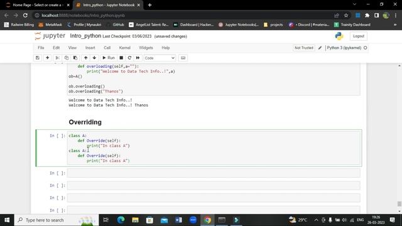Open File Explorer from taskbar
Image resolution: width=402 pixels, height=226 pixels.
(136, 220)
